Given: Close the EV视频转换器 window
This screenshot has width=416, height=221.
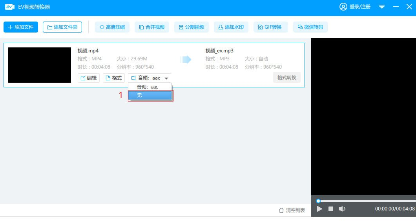Looking at the screenshot, I should coord(409,7).
